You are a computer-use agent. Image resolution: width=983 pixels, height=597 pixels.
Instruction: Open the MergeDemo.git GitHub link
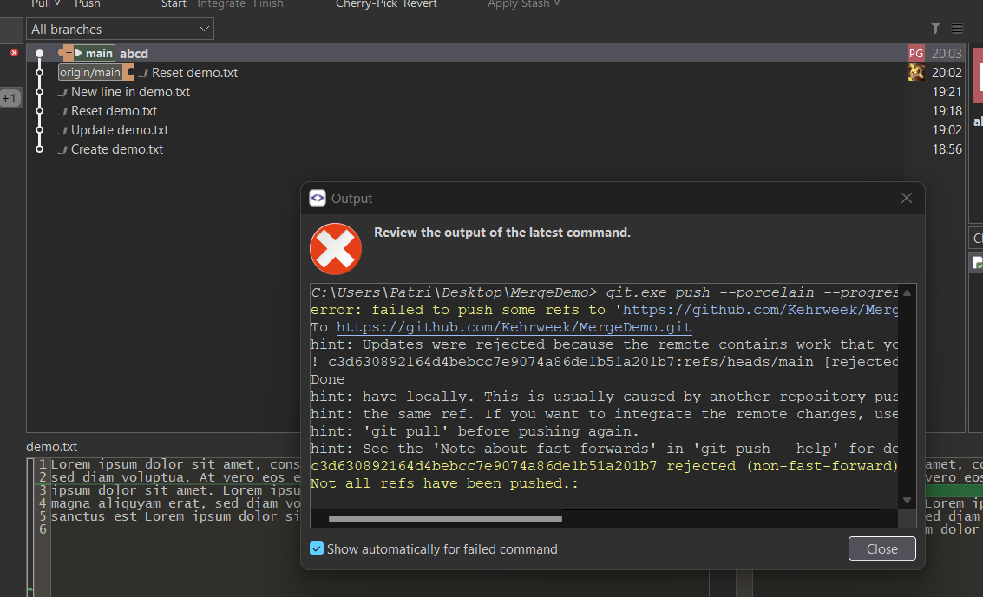(x=514, y=328)
